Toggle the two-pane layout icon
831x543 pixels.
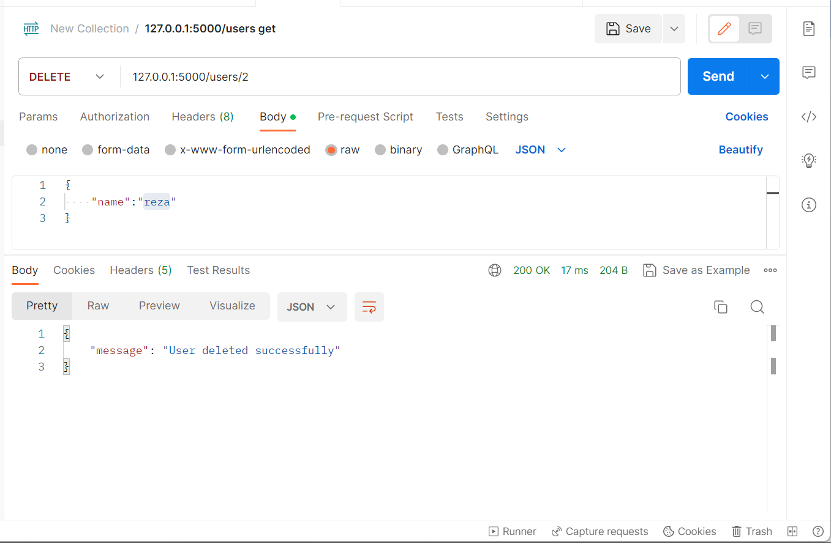point(792,531)
